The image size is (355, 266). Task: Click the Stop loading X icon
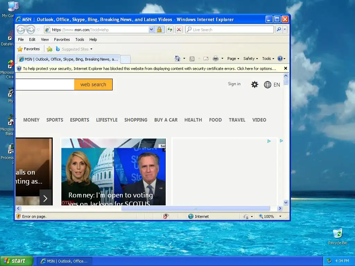pos(179,30)
